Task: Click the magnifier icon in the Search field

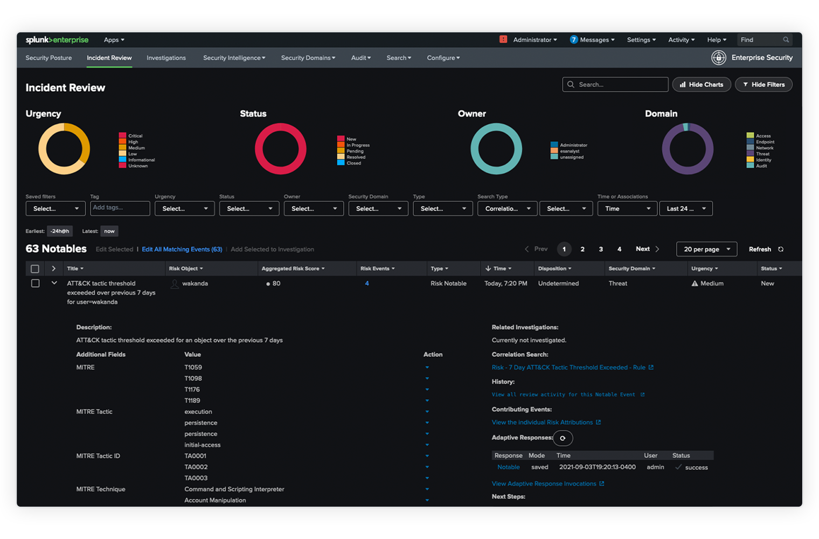Action: pos(571,84)
